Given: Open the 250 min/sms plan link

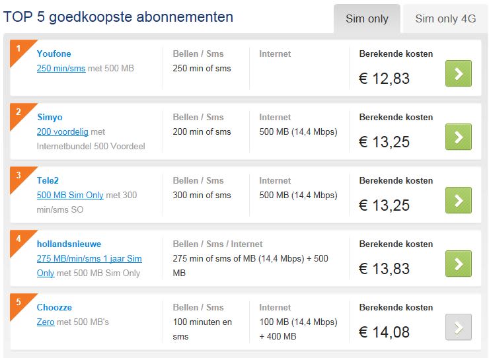Looking at the screenshot, I should 61,68.
